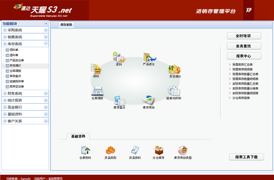Click the 分仓库存 icon
This screenshot has height=180, width=274.
pyautogui.click(x=158, y=151)
